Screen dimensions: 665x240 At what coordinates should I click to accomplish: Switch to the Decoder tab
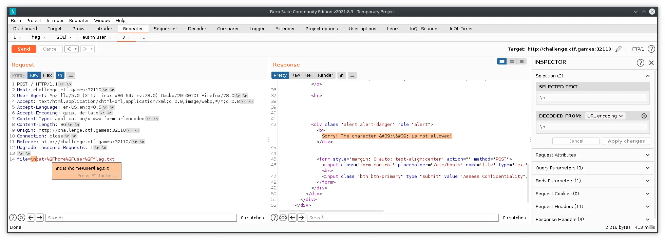click(x=197, y=29)
